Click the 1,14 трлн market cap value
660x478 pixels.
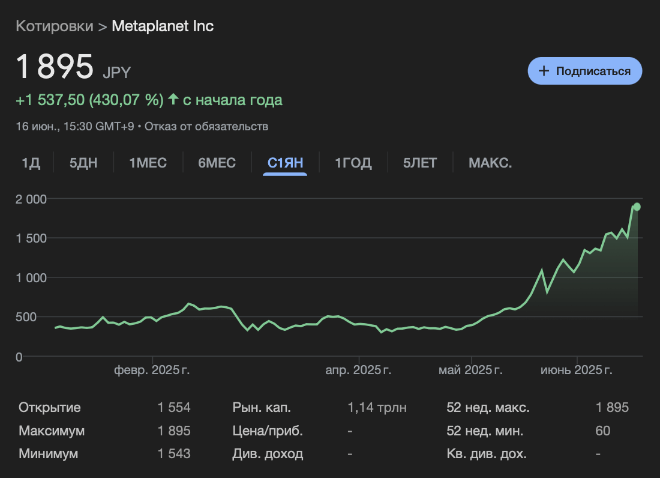pos(377,407)
